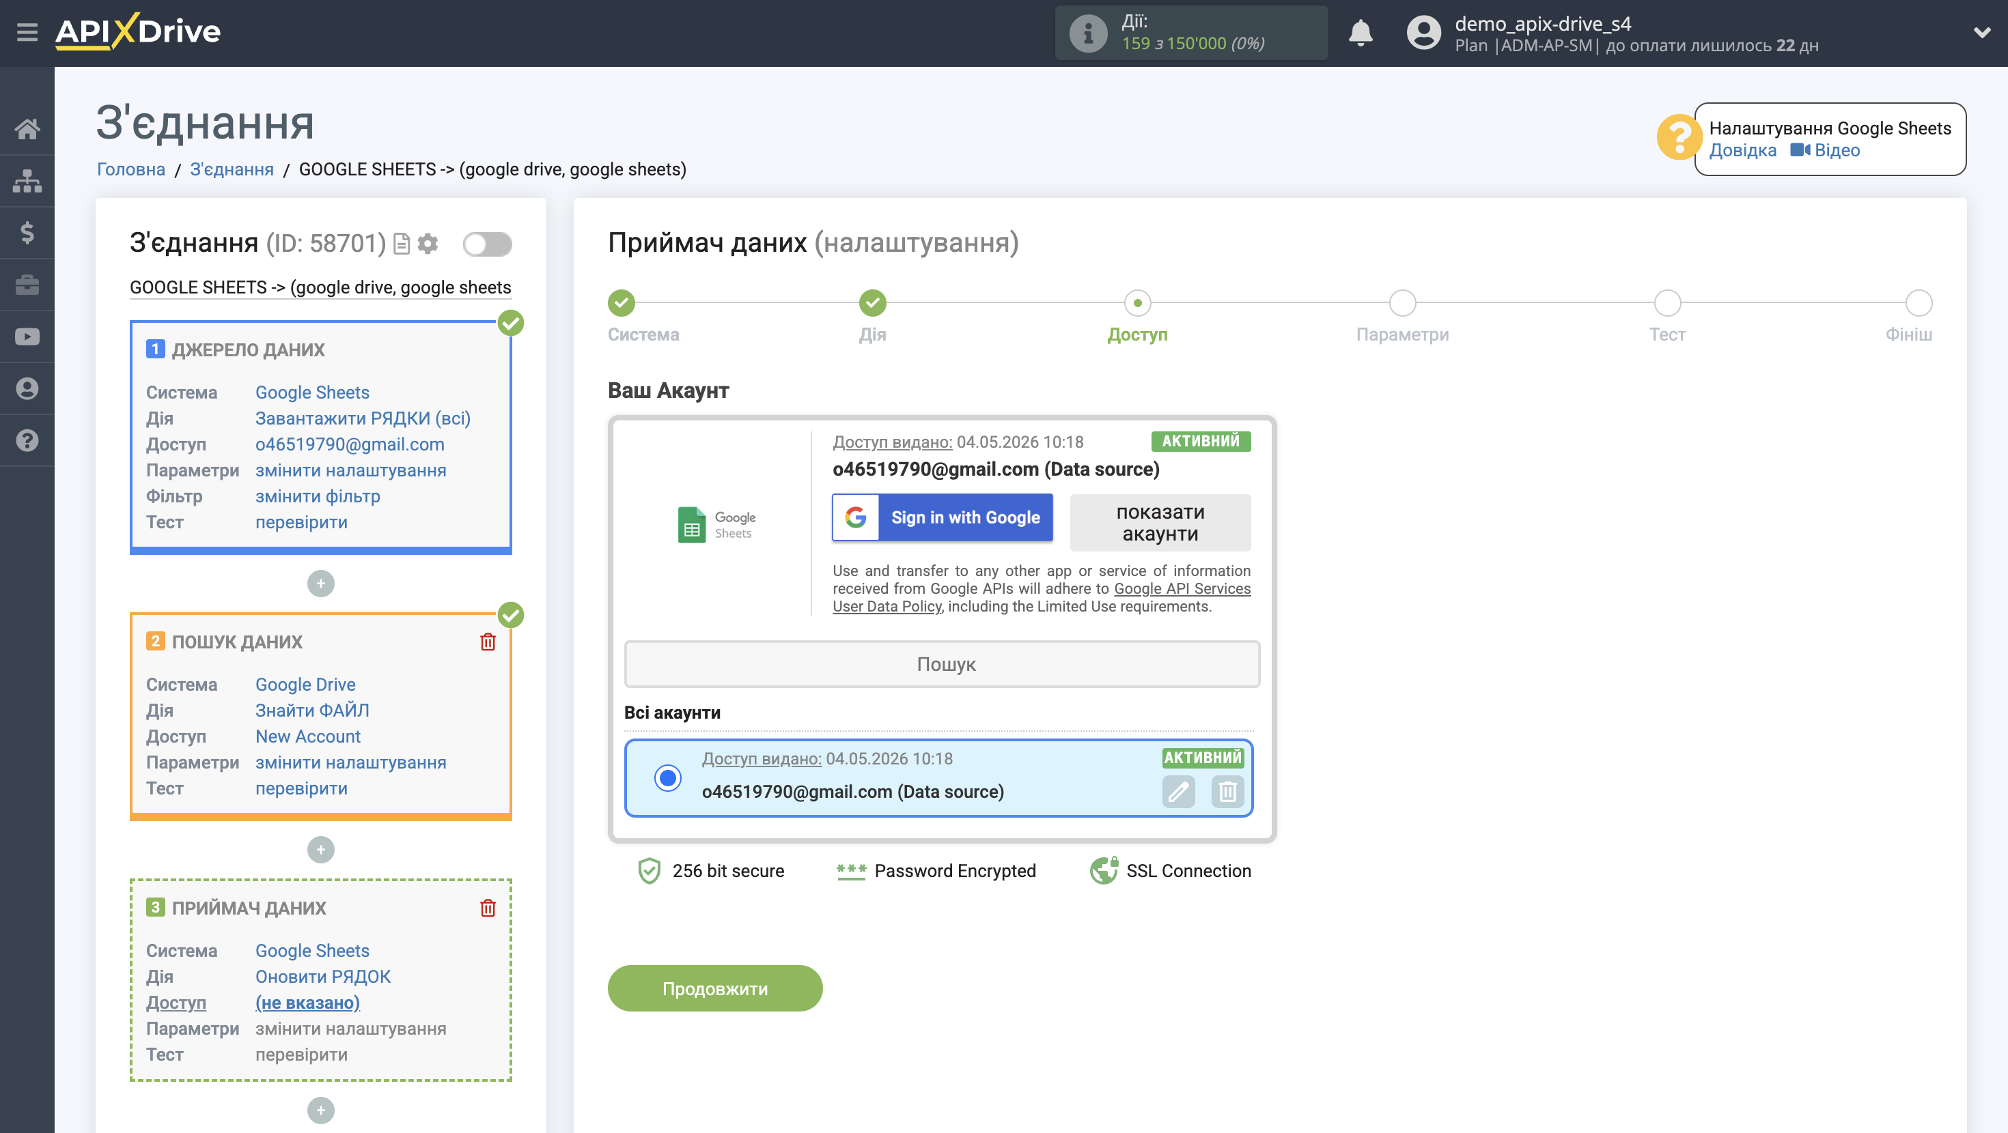Go to Головна breadcrumb
This screenshot has height=1133, width=2008.
(x=131, y=169)
